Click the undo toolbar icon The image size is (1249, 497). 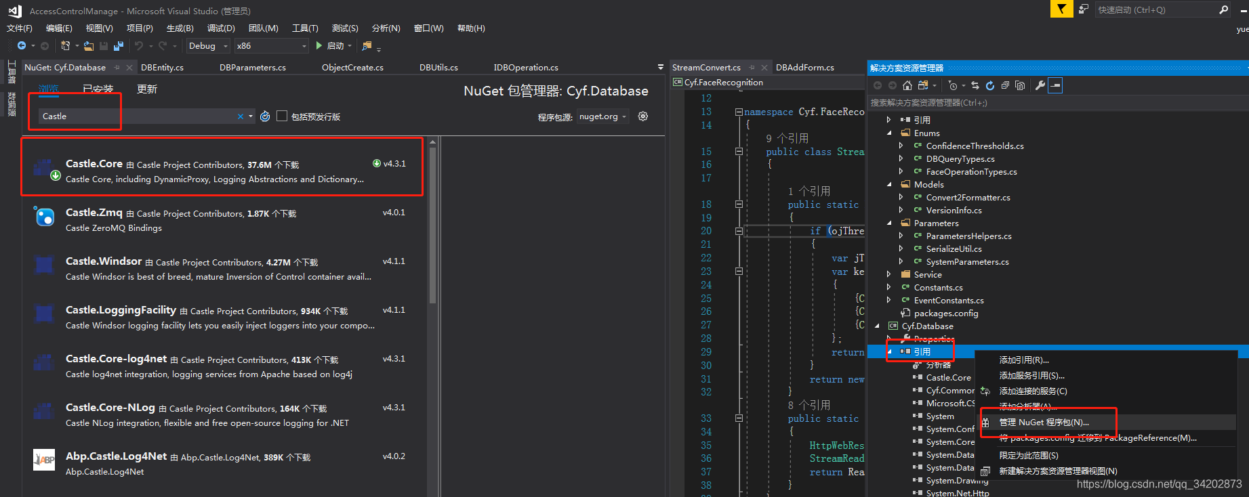[139, 45]
